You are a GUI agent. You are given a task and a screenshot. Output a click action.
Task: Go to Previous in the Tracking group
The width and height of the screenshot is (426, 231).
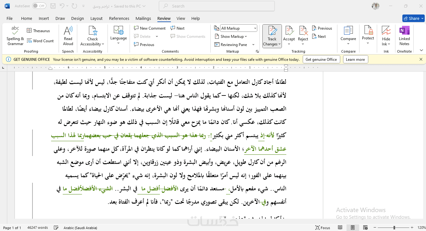pyautogui.click(x=322, y=28)
